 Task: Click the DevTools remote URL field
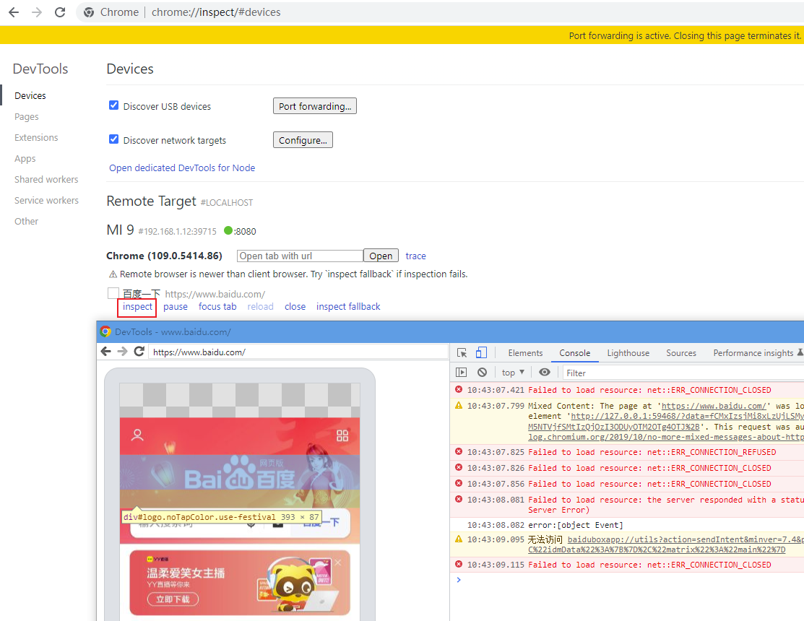pos(298,352)
